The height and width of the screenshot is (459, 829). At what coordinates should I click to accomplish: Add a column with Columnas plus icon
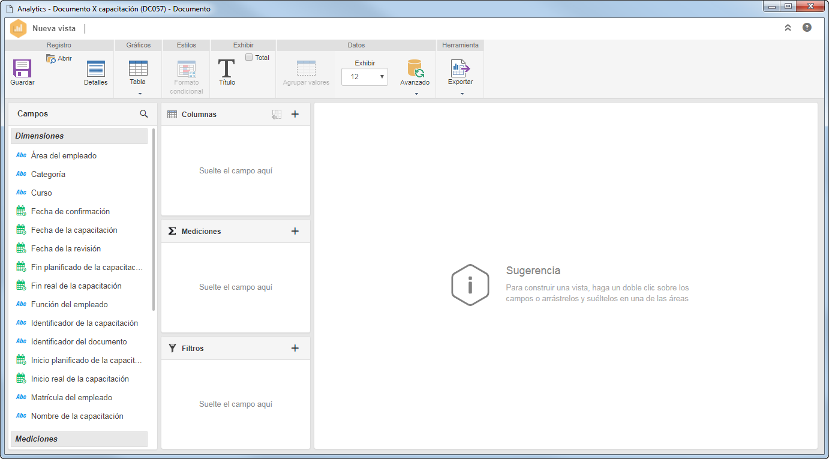pos(295,114)
